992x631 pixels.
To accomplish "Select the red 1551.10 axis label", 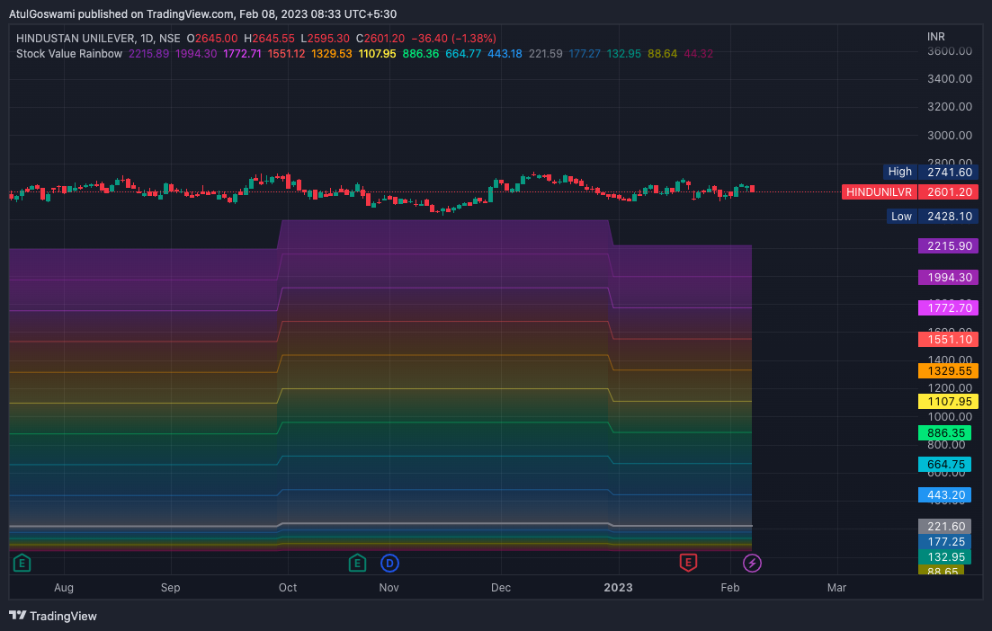I will point(948,340).
